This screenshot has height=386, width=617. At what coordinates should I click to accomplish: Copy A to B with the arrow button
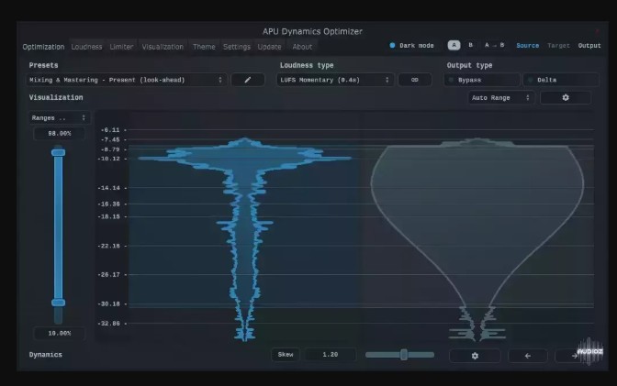pos(494,45)
